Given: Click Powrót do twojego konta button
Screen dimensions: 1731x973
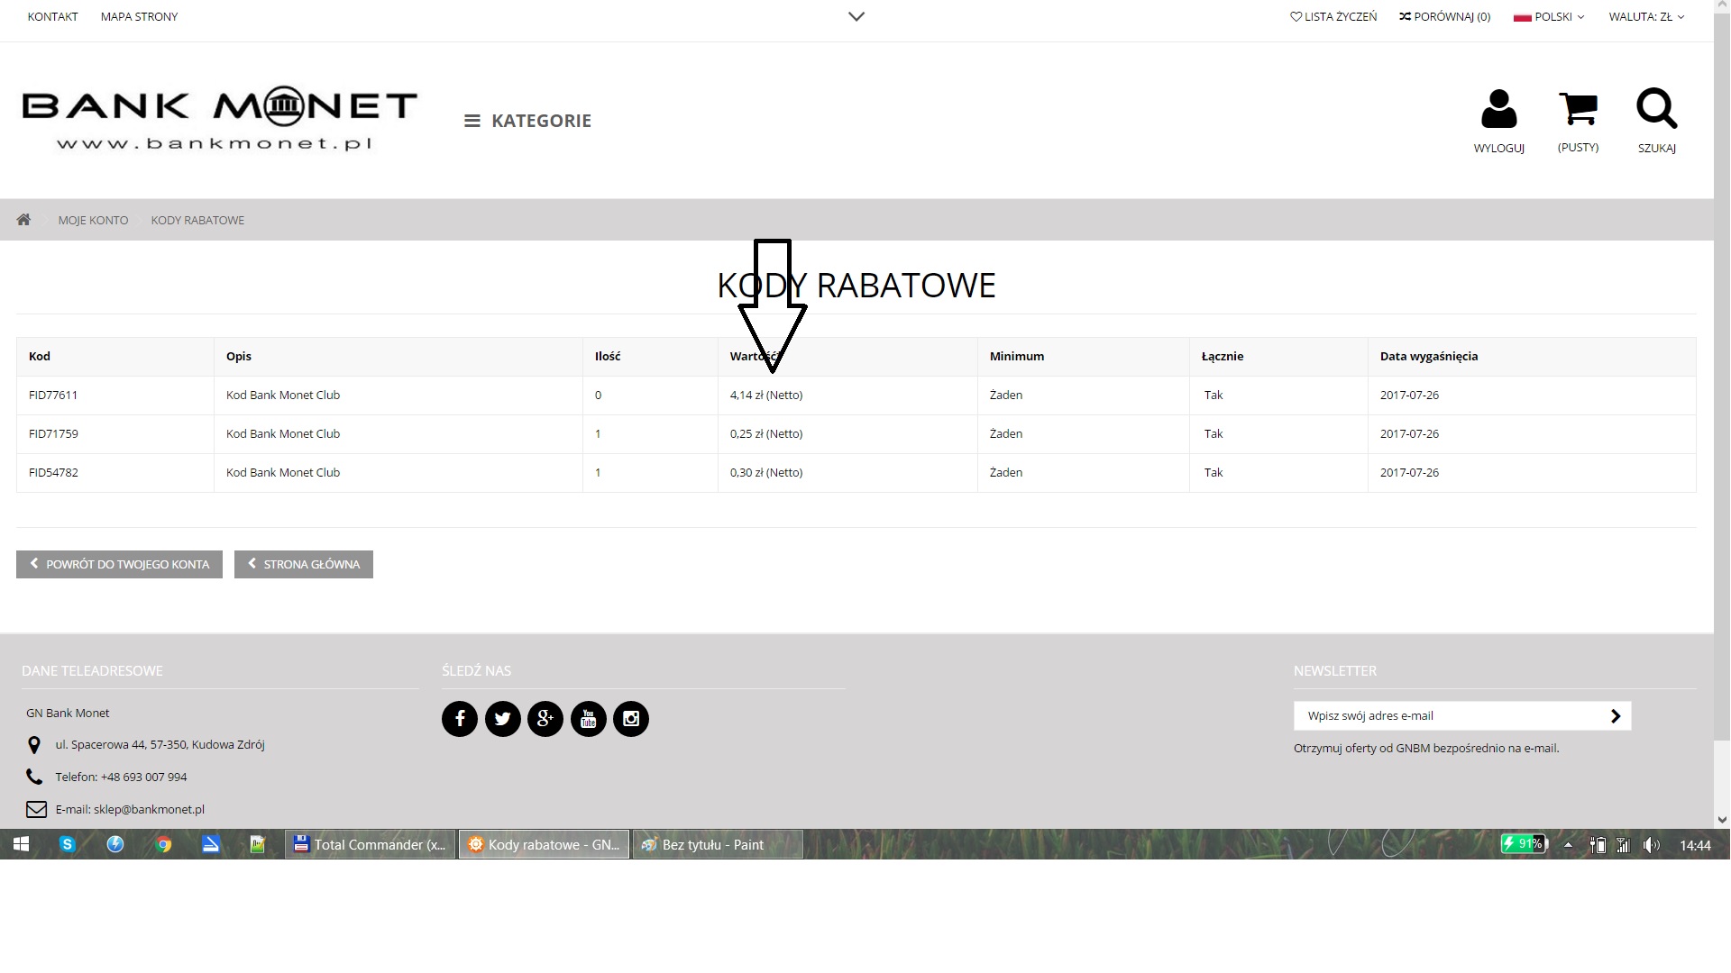Looking at the screenshot, I should pyautogui.click(x=119, y=564).
